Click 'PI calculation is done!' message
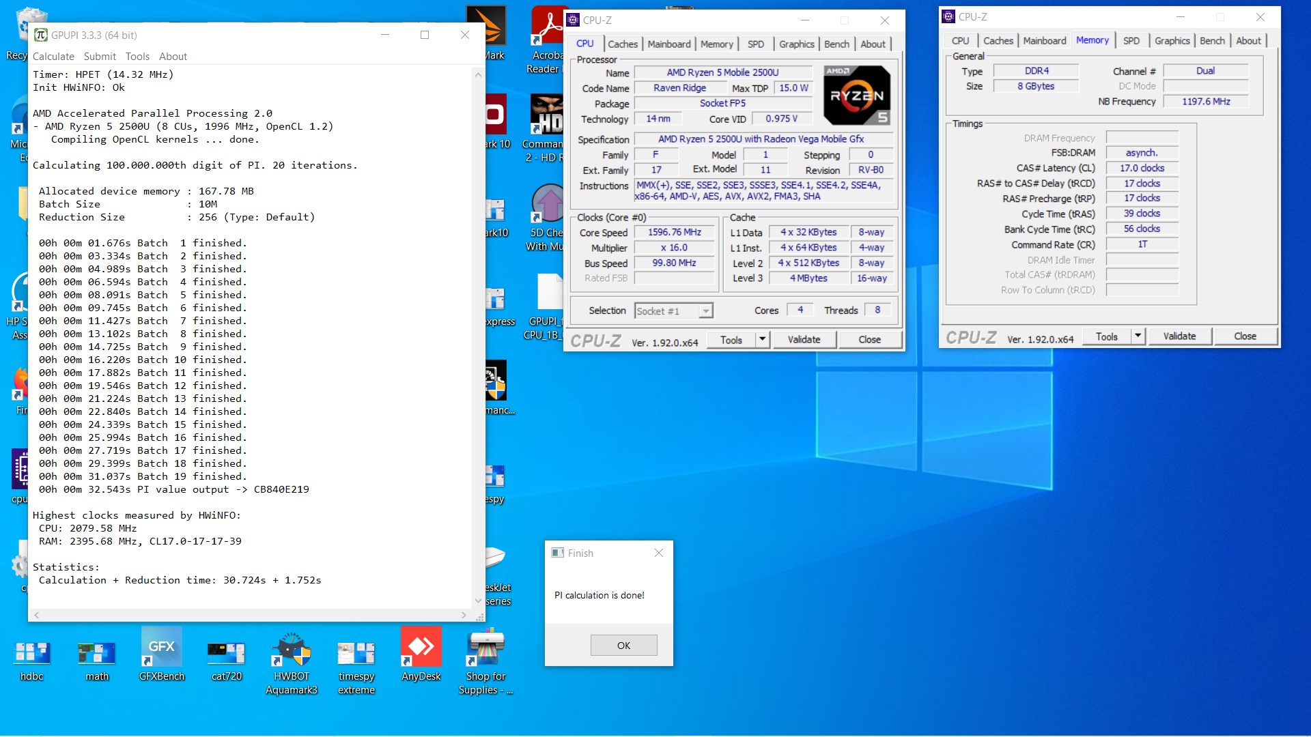1311x737 pixels. coord(600,595)
